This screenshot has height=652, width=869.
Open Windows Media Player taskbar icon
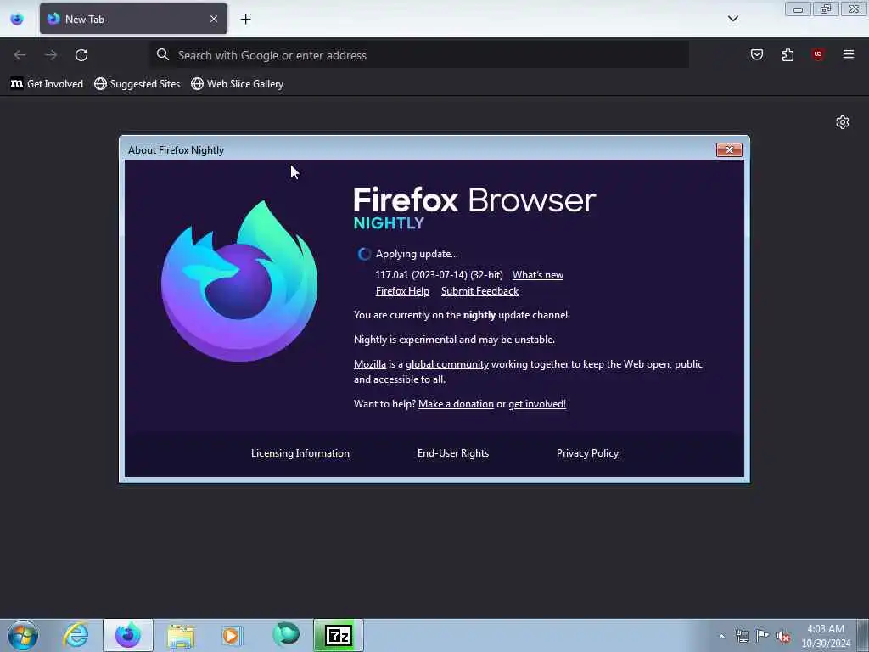click(232, 635)
